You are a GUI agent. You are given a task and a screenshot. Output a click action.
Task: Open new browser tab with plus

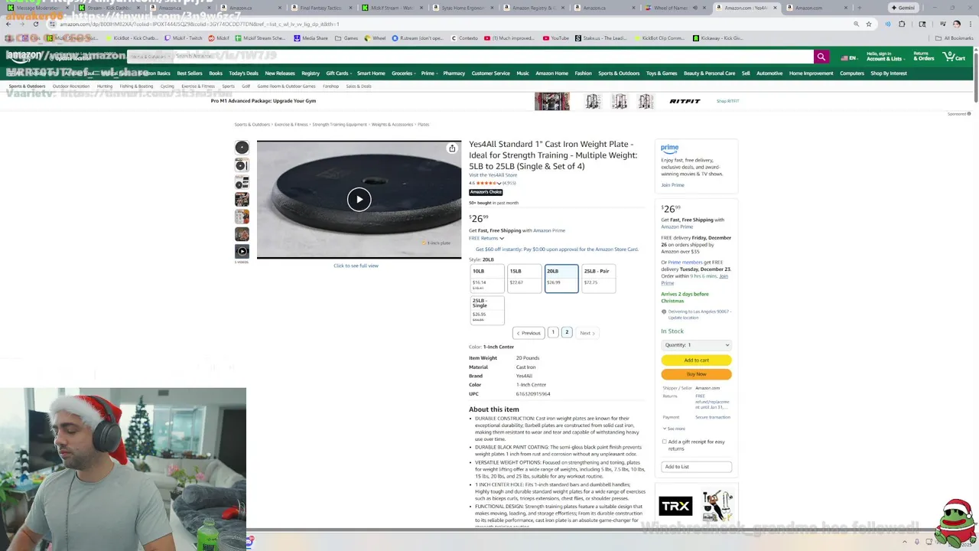click(860, 8)
